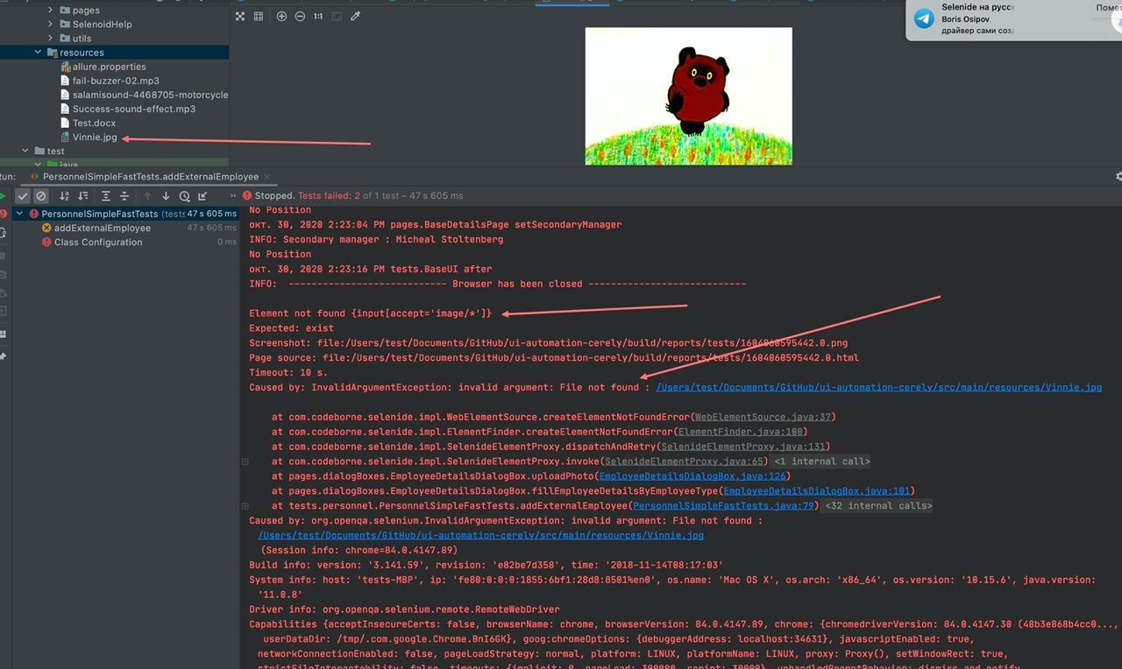Screen dimensions: 1122x669
Task: Select fail-buzzer-02.mp3 file
Action: click(x=115, y=81)
